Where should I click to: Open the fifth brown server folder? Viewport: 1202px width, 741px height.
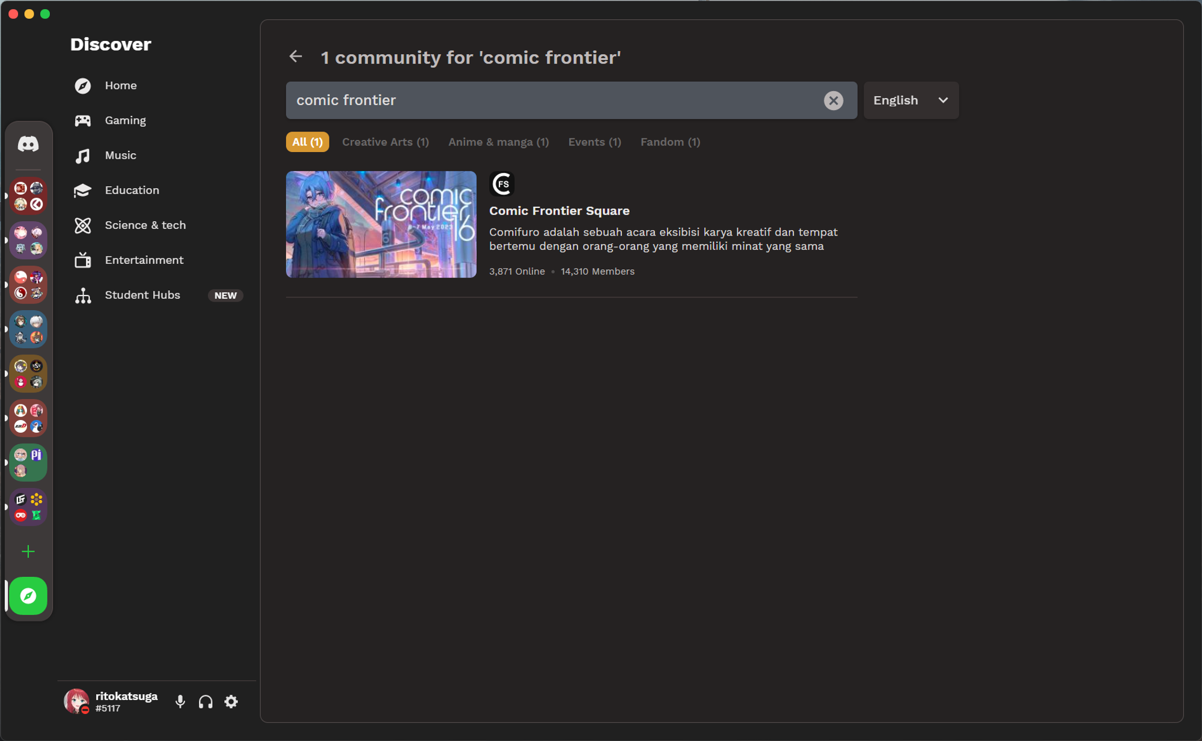click(28, 374)
